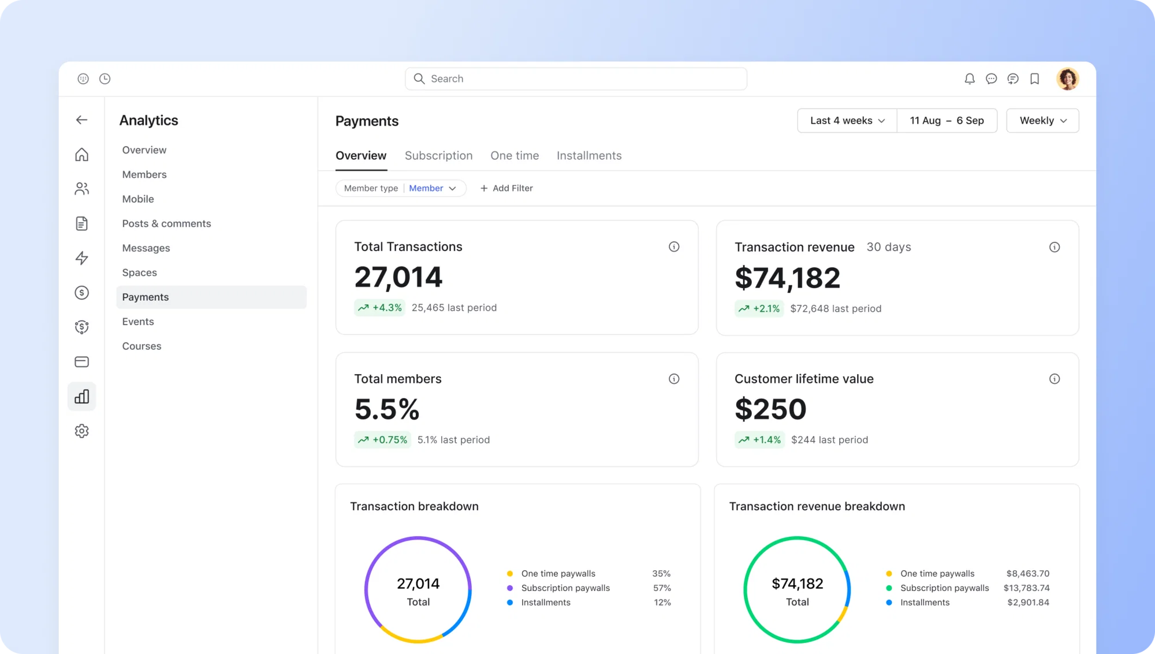Switch to the One time tab
Image resolution: width=1155 pixels, height=654 pixels.
tap(515, 155)
